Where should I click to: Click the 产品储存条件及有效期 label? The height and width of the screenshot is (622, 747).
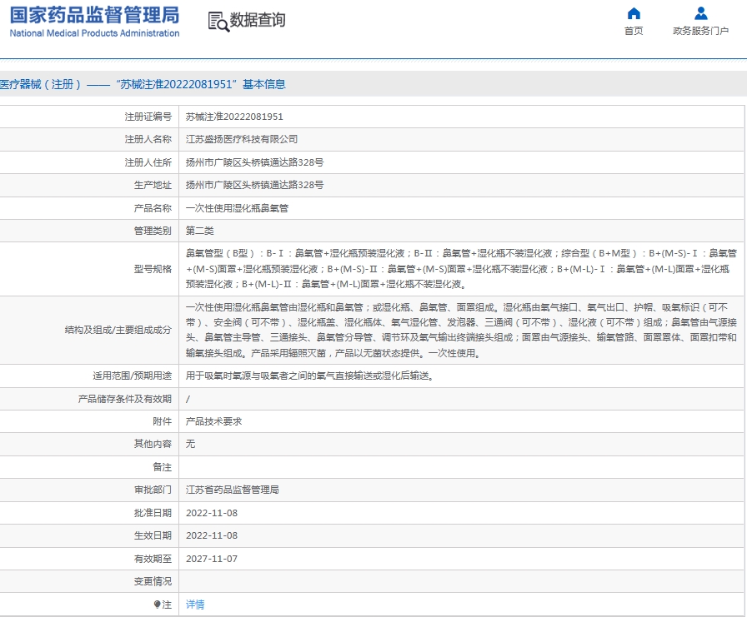pos(125,399)
